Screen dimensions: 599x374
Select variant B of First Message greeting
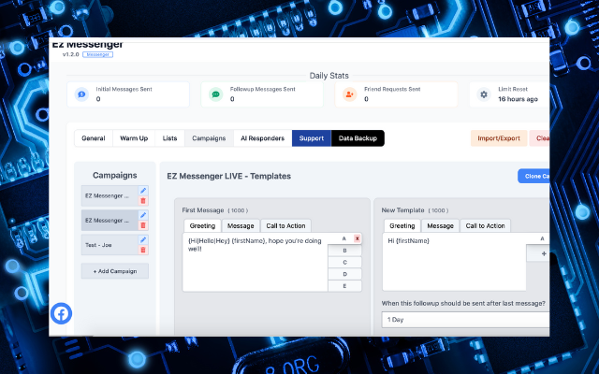click(x=344, y=251)
